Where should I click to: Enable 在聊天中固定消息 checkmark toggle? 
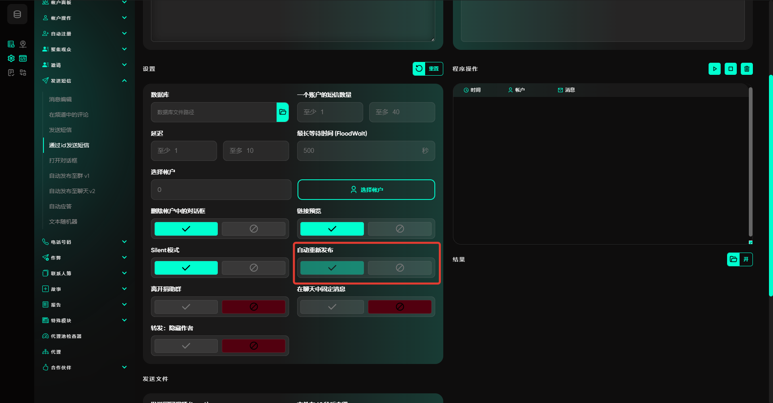click(x=332, y=307)
